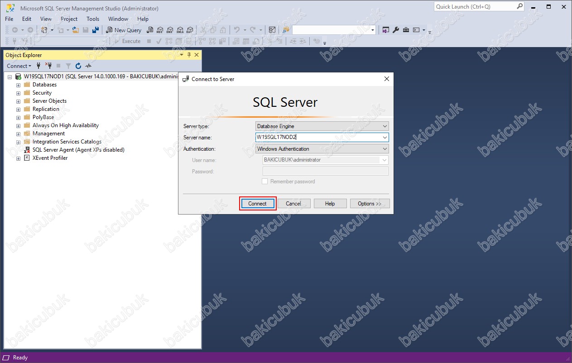Open Activity Monitor from the toolbar

click(x=272, y=30)
